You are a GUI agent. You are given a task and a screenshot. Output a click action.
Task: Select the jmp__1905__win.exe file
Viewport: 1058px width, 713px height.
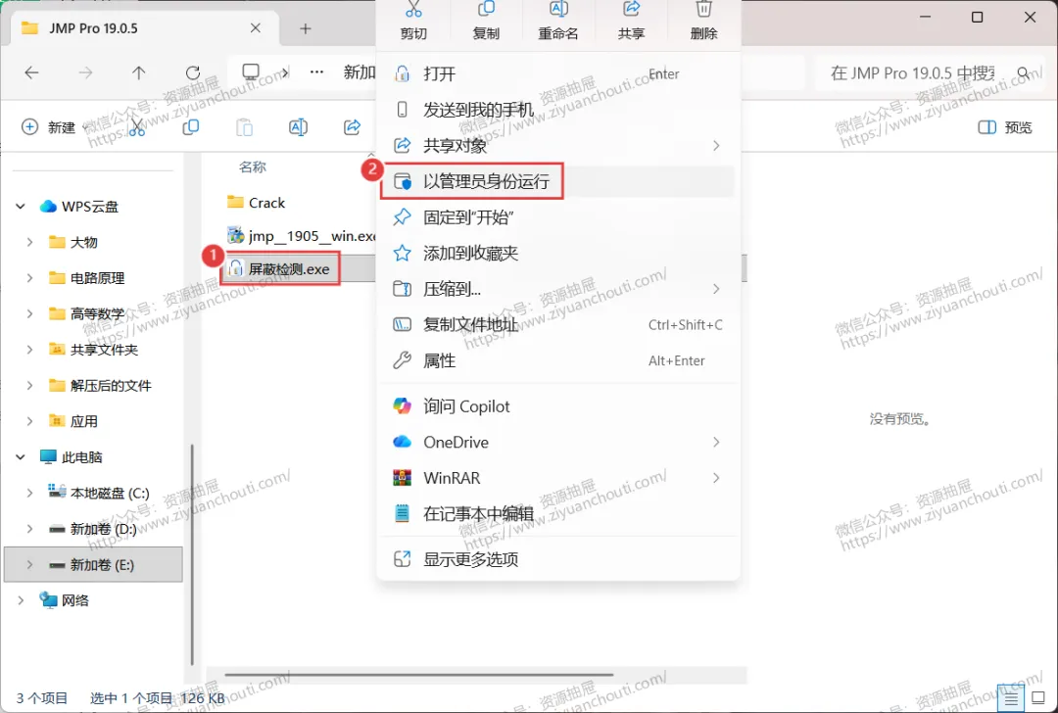tap(302, 236)
